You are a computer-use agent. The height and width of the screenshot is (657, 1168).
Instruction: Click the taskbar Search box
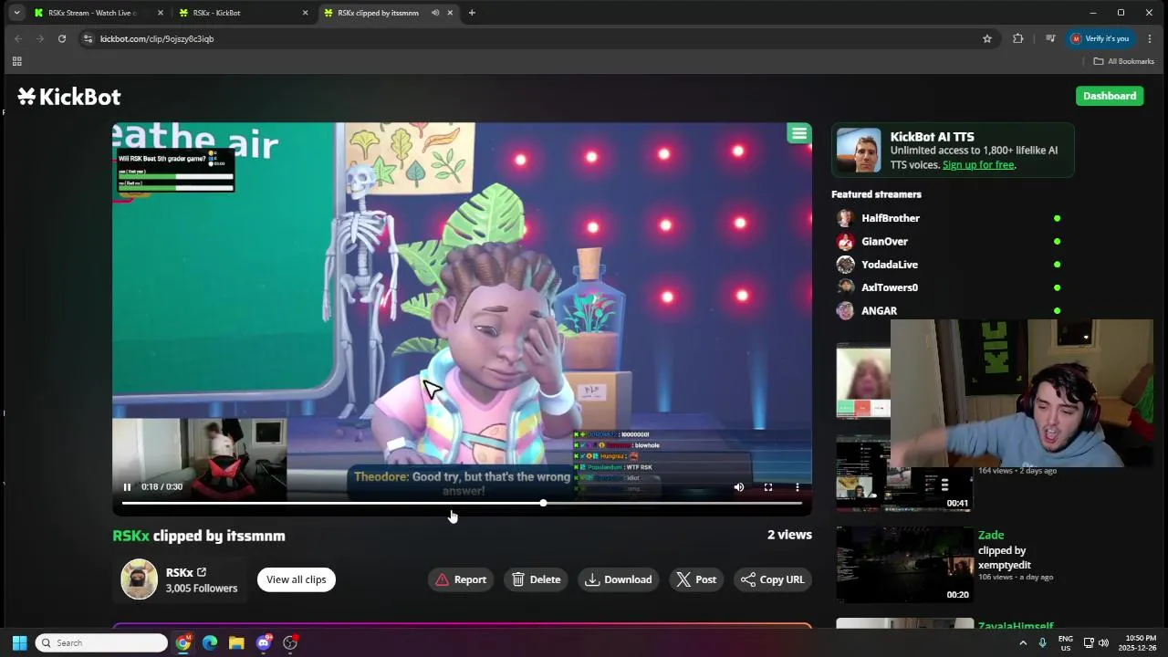point(101,643)
